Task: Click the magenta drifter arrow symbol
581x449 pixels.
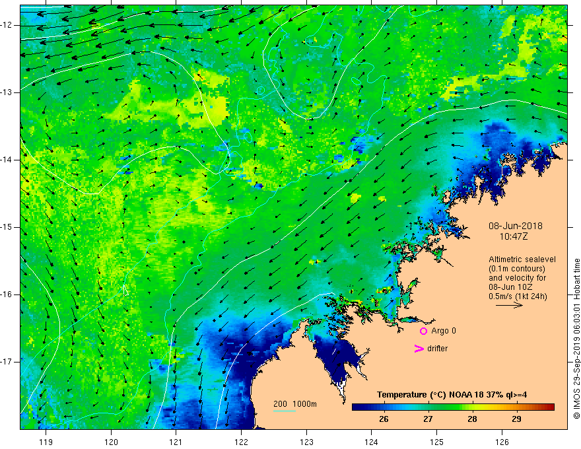Action: click(x=419, y=349)
